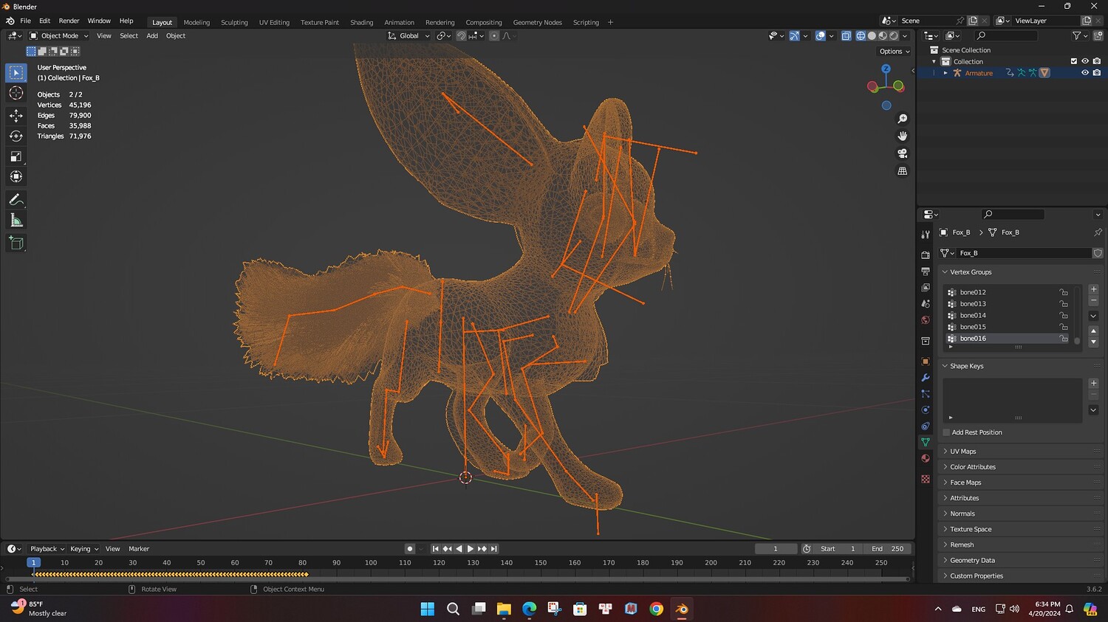Jump to the timeline end frame
Image resolution: width=1108 pixels, height=622 pixels.
coord(494,549)
